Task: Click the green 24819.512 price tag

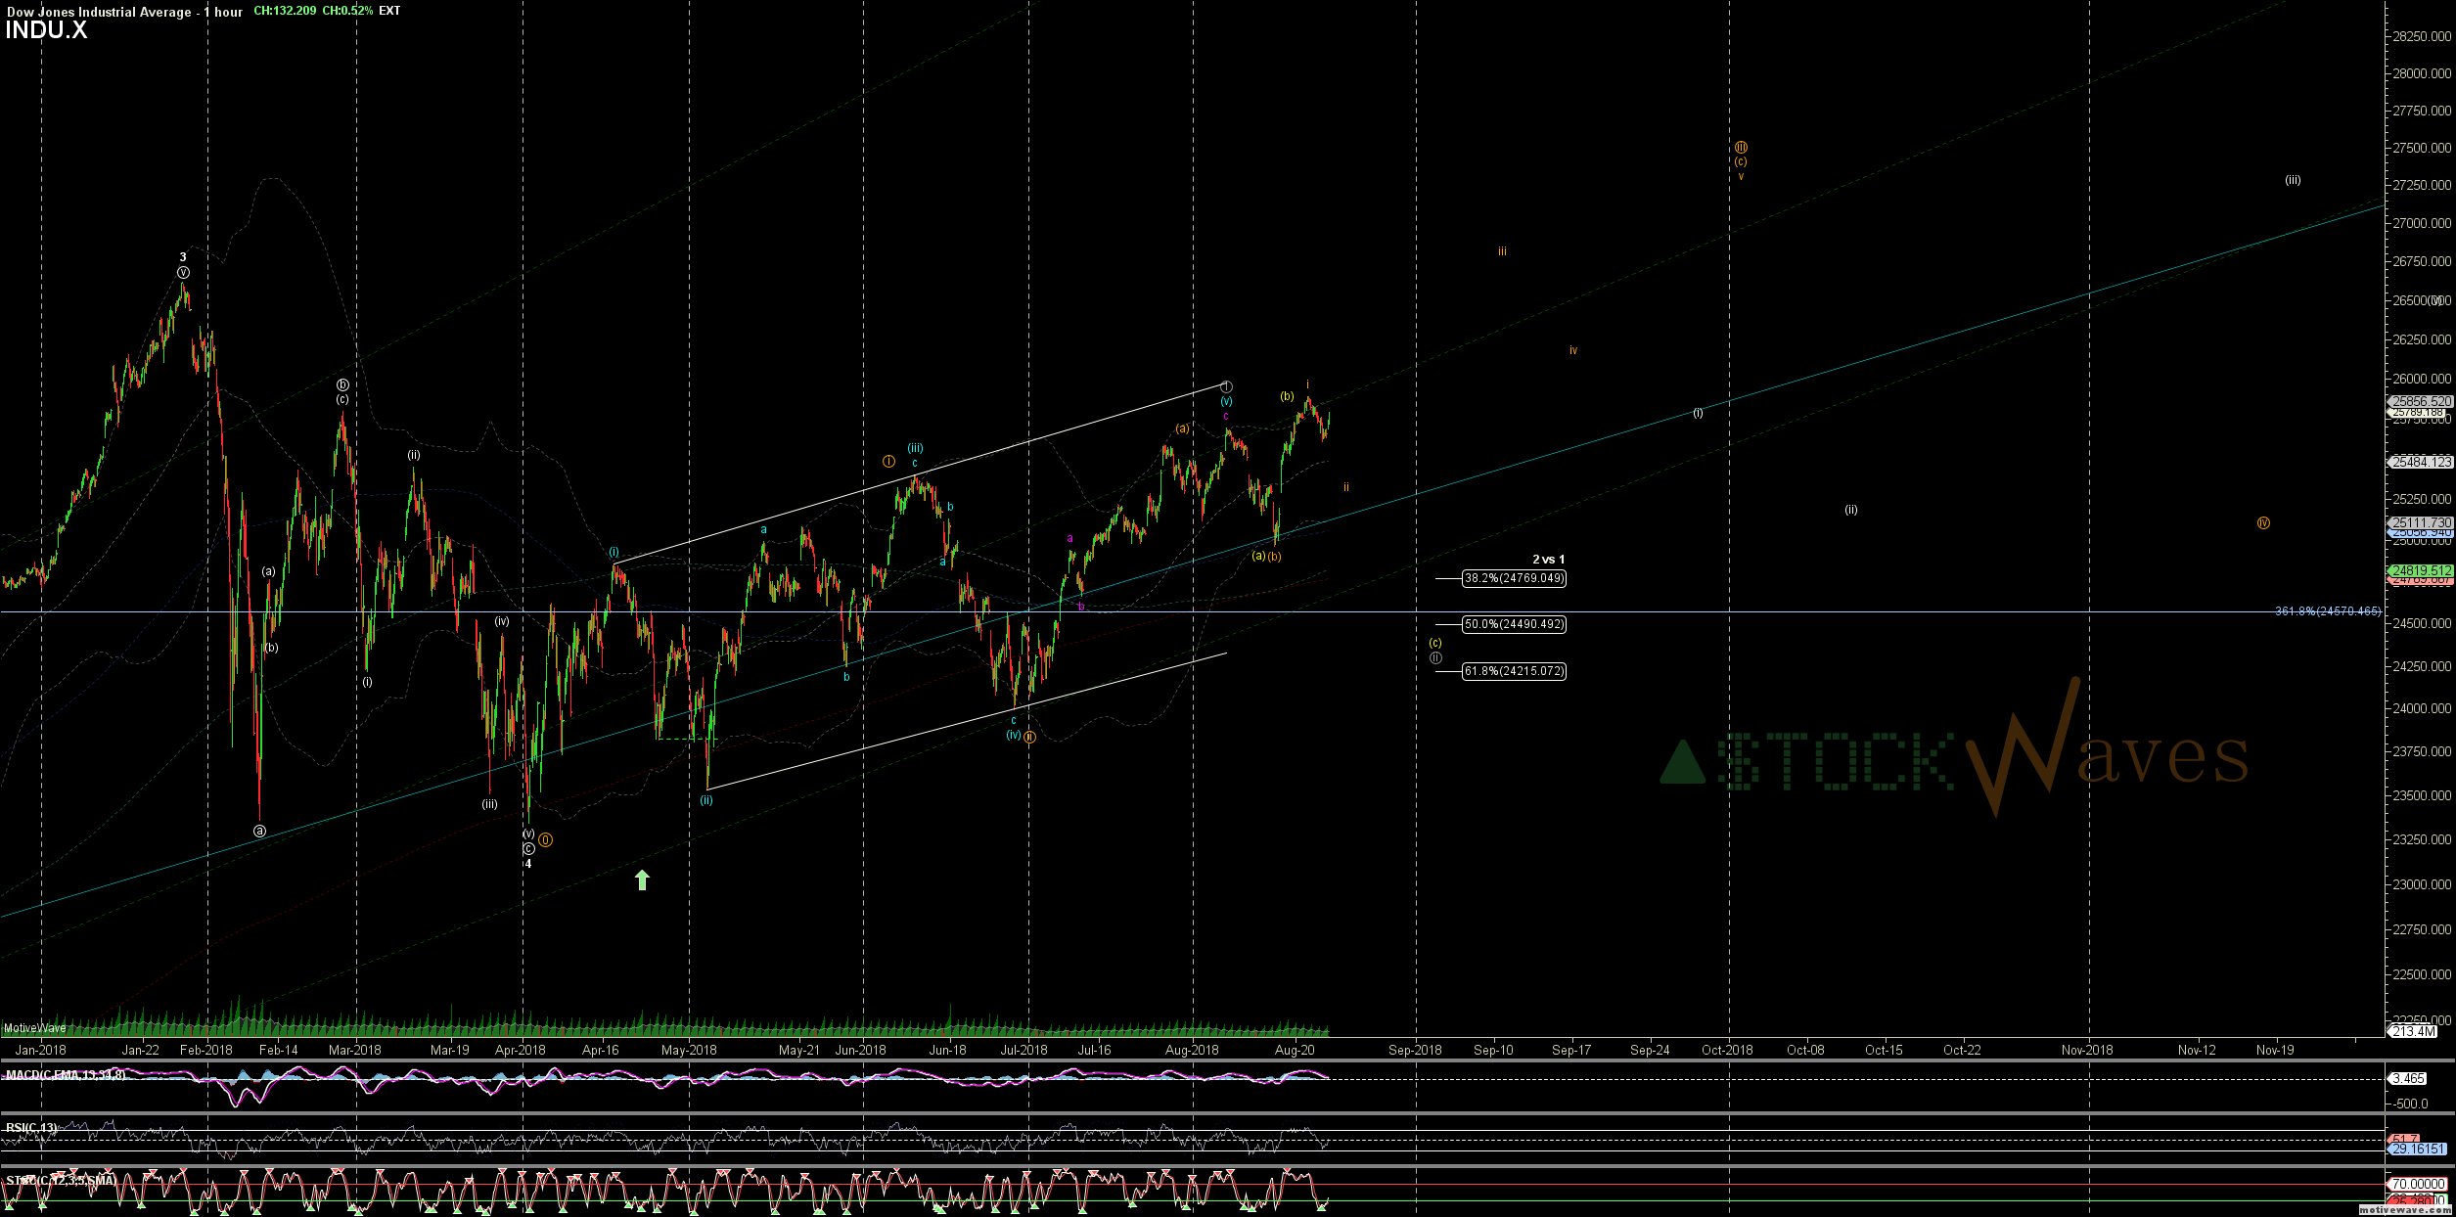Action: [2421, 570]
